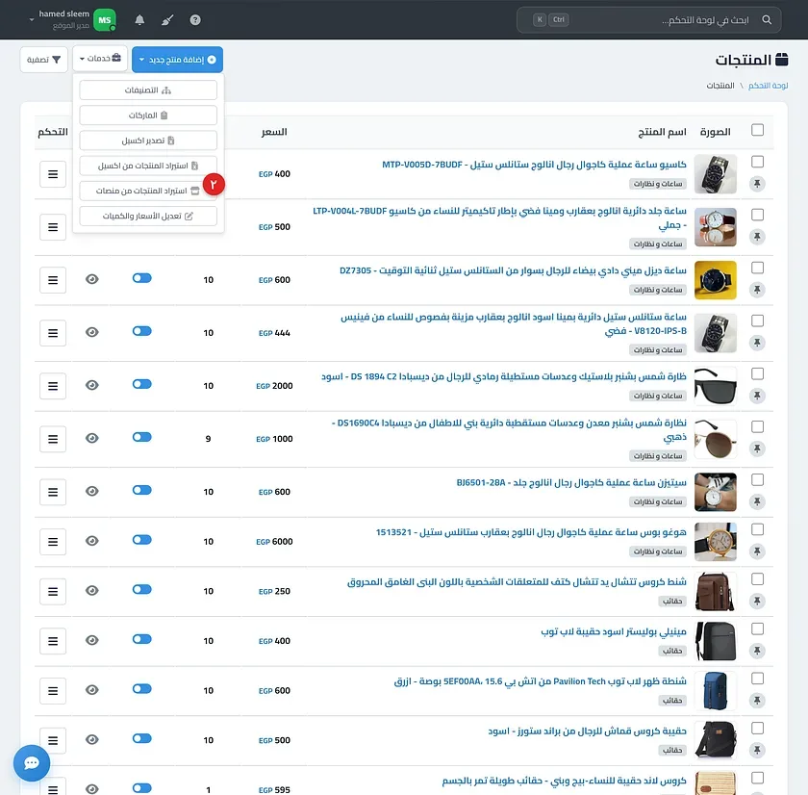Viewport: 808px width, 795px height.
Task: Open control menu for EGP 2000 row
Action: [x=53, y=386]
